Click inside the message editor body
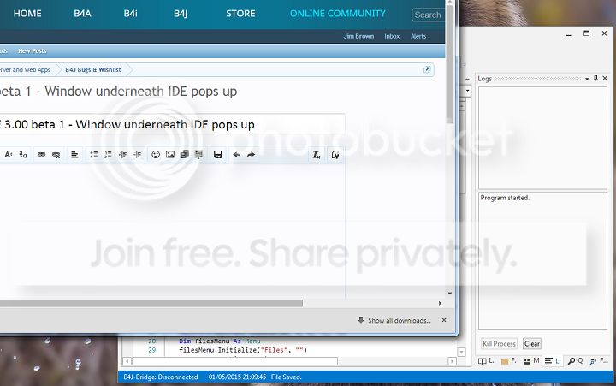Viewport: 616px width, 386px height. pos(172,230)
